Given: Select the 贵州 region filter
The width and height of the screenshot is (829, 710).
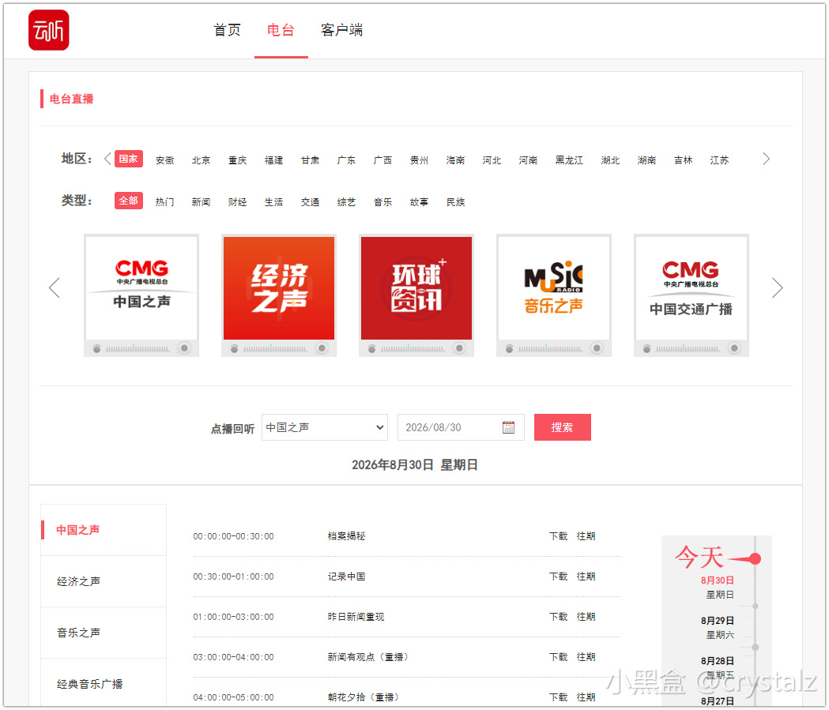Looking at the screenshot, I should [420, 160].
